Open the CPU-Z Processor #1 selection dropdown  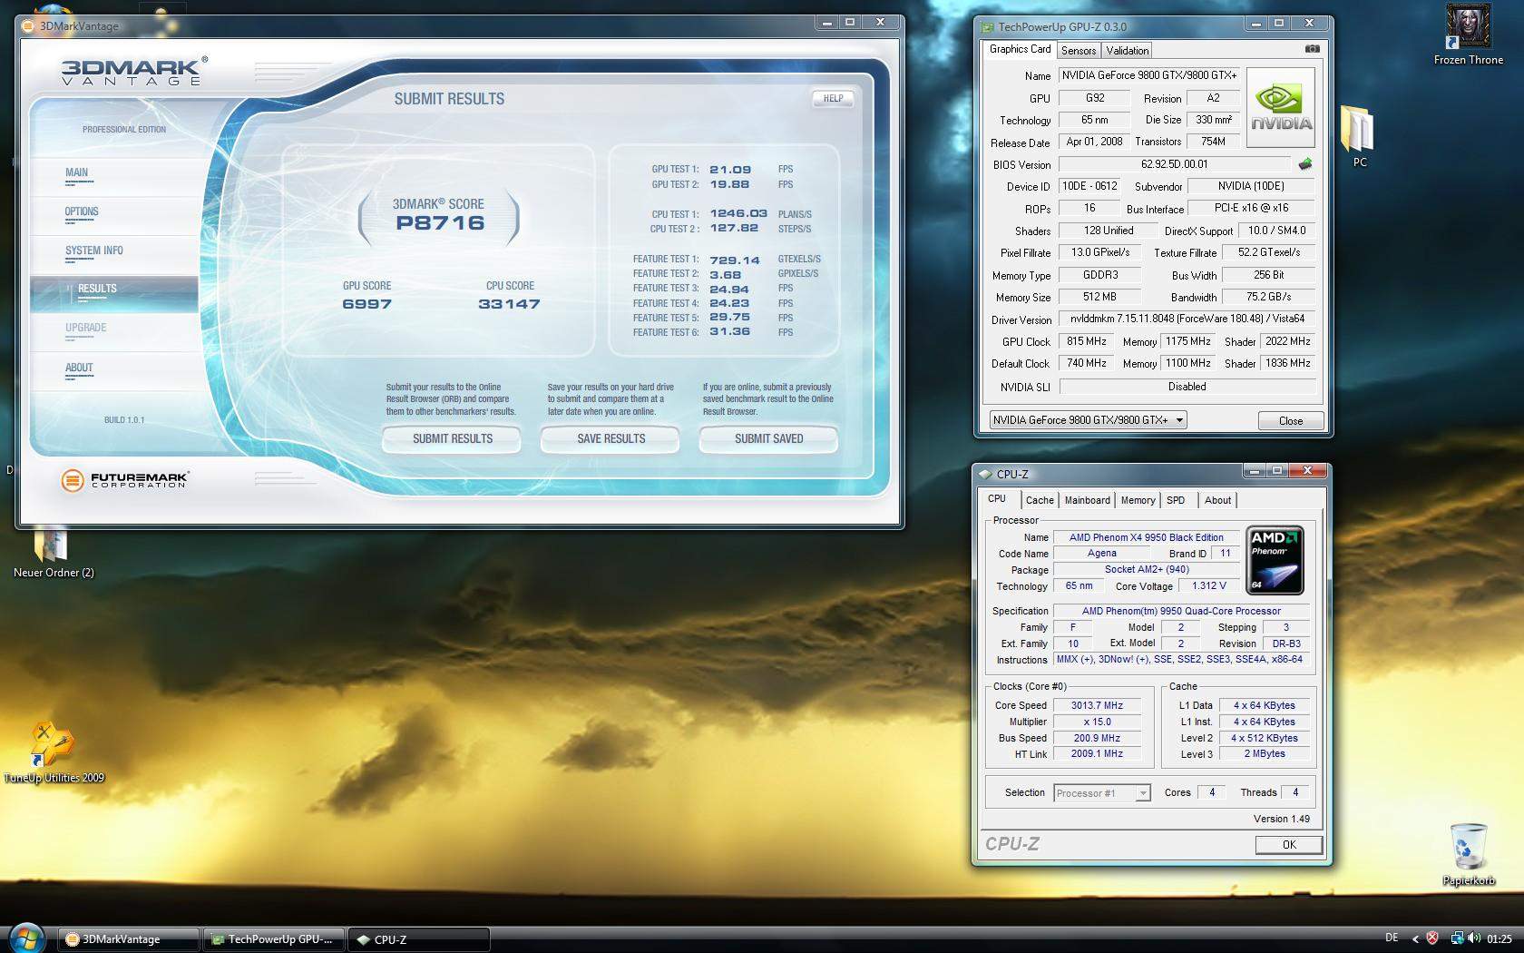1103,793
